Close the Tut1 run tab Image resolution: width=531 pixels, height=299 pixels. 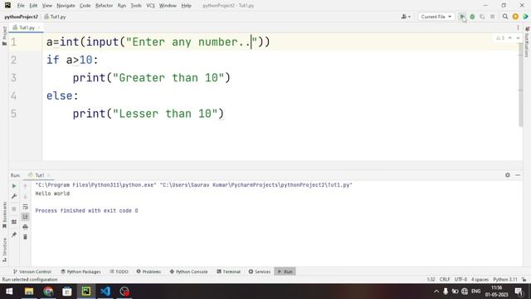point(49,175)
